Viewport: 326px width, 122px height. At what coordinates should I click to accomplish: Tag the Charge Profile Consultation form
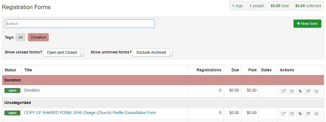coord(300,114)
